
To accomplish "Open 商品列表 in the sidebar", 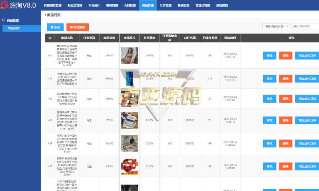I will (x=14, y=28).
